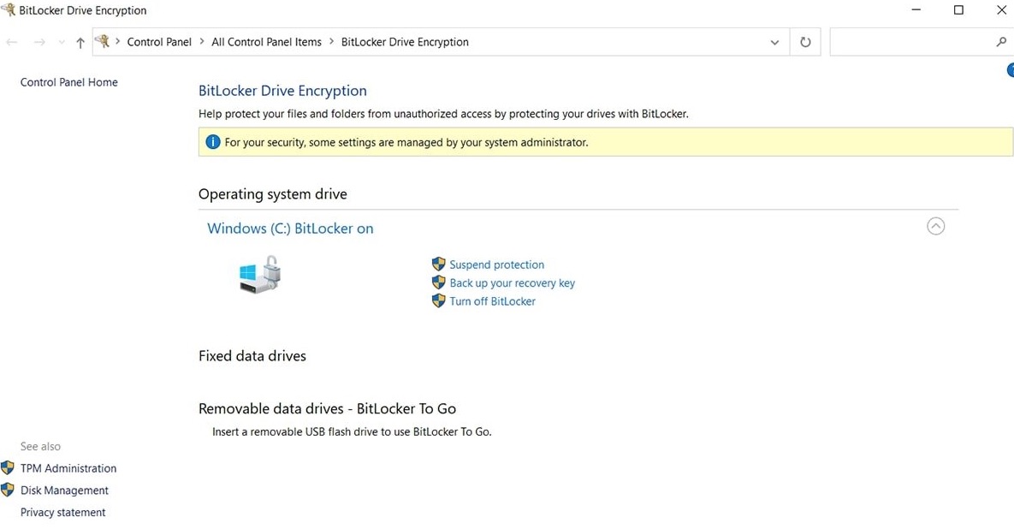The height and width of the screenshot is (529, 1014).
Task: Select Control Panel breadcrumb
Action: pyautogui.click(x=159, y=42)
